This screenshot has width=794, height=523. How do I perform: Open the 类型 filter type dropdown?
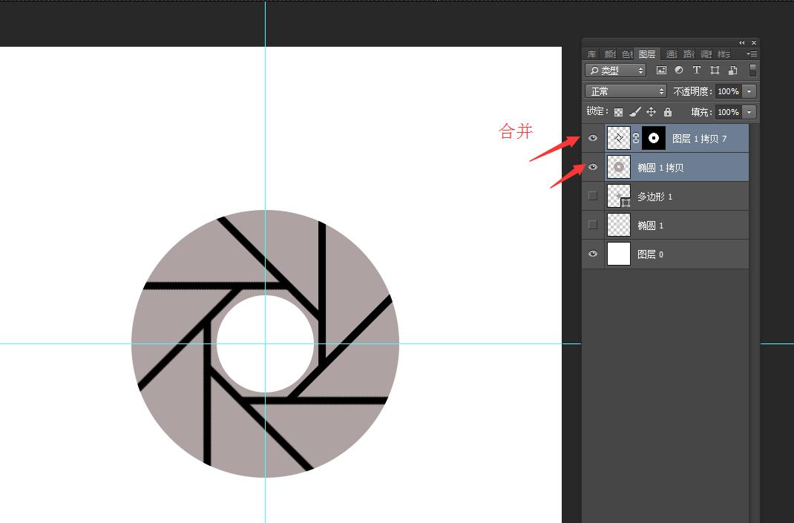[615, 70]
